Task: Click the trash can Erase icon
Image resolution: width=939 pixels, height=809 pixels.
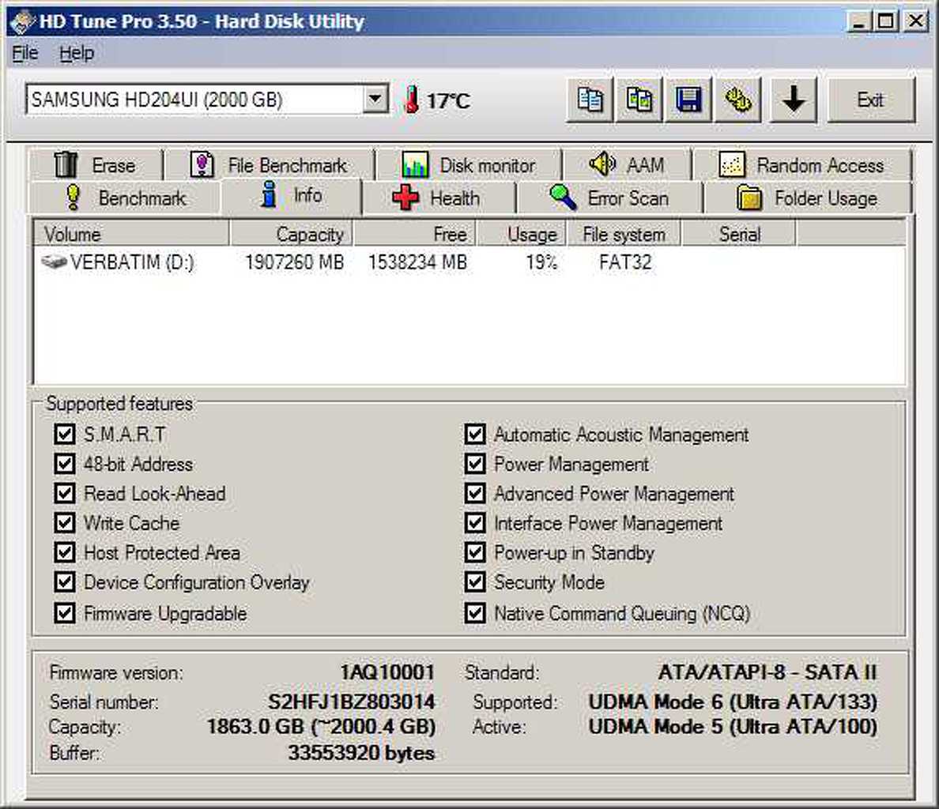Action: pyautogui.click(x=66, y=164)
